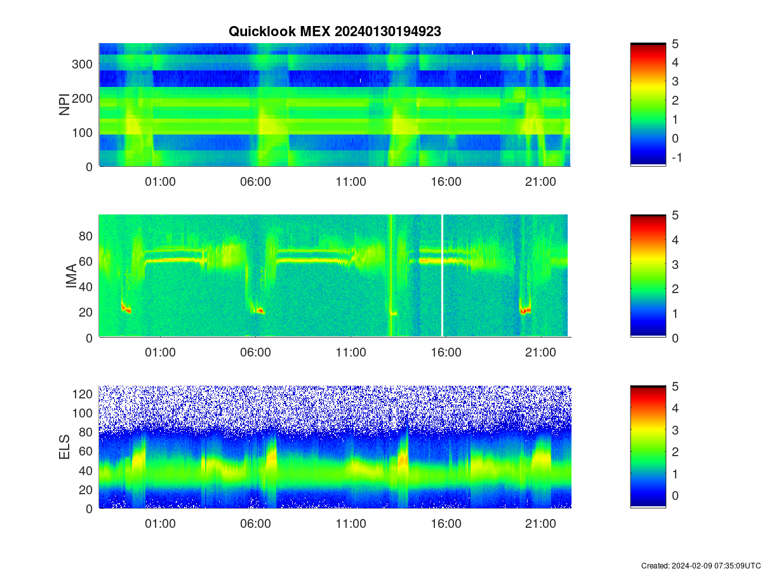Click the 300 label on NPI axis
Image resolution: width=762 pixels, height=571 pixels.
[x=84, y=64]
